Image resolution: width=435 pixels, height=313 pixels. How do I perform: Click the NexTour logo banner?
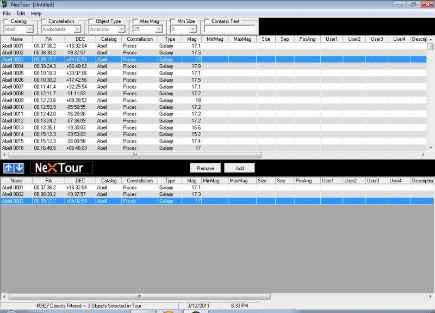(x=61, y=168)
